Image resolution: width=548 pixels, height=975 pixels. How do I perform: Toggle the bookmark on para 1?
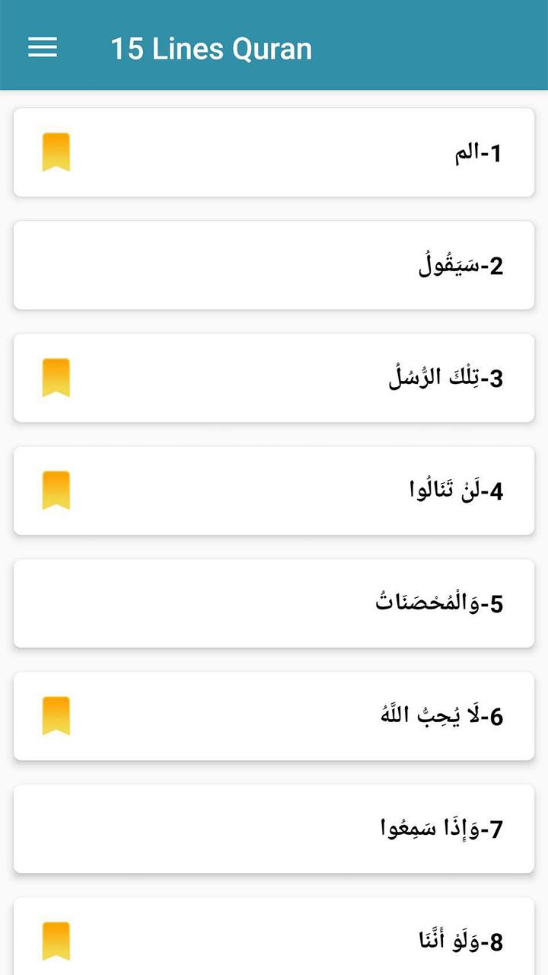[x=56, y=152]
